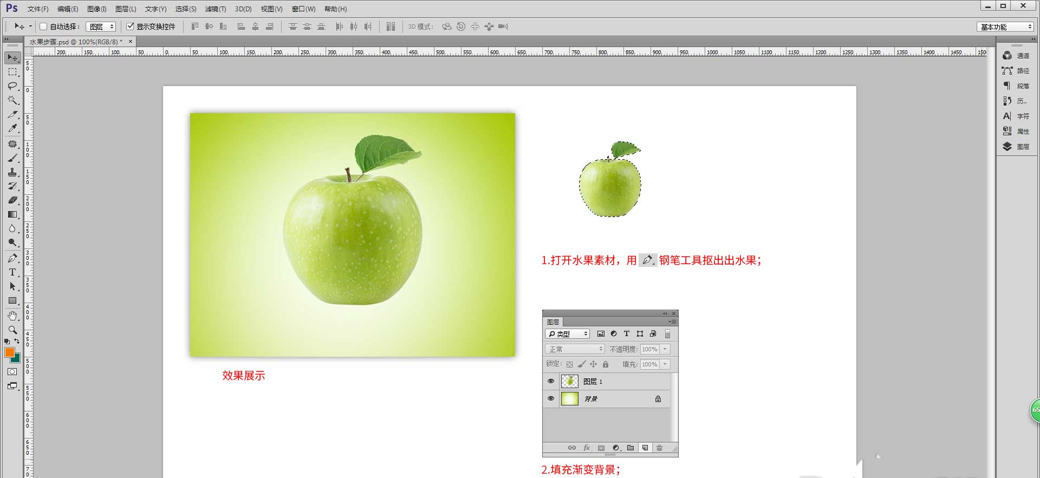Reset to default foreground/background colors
1040x478 pixels.
tap(7, 342)
